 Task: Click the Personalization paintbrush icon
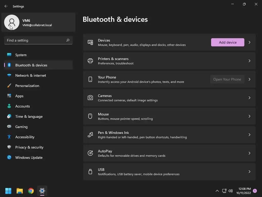click(9, 86)
